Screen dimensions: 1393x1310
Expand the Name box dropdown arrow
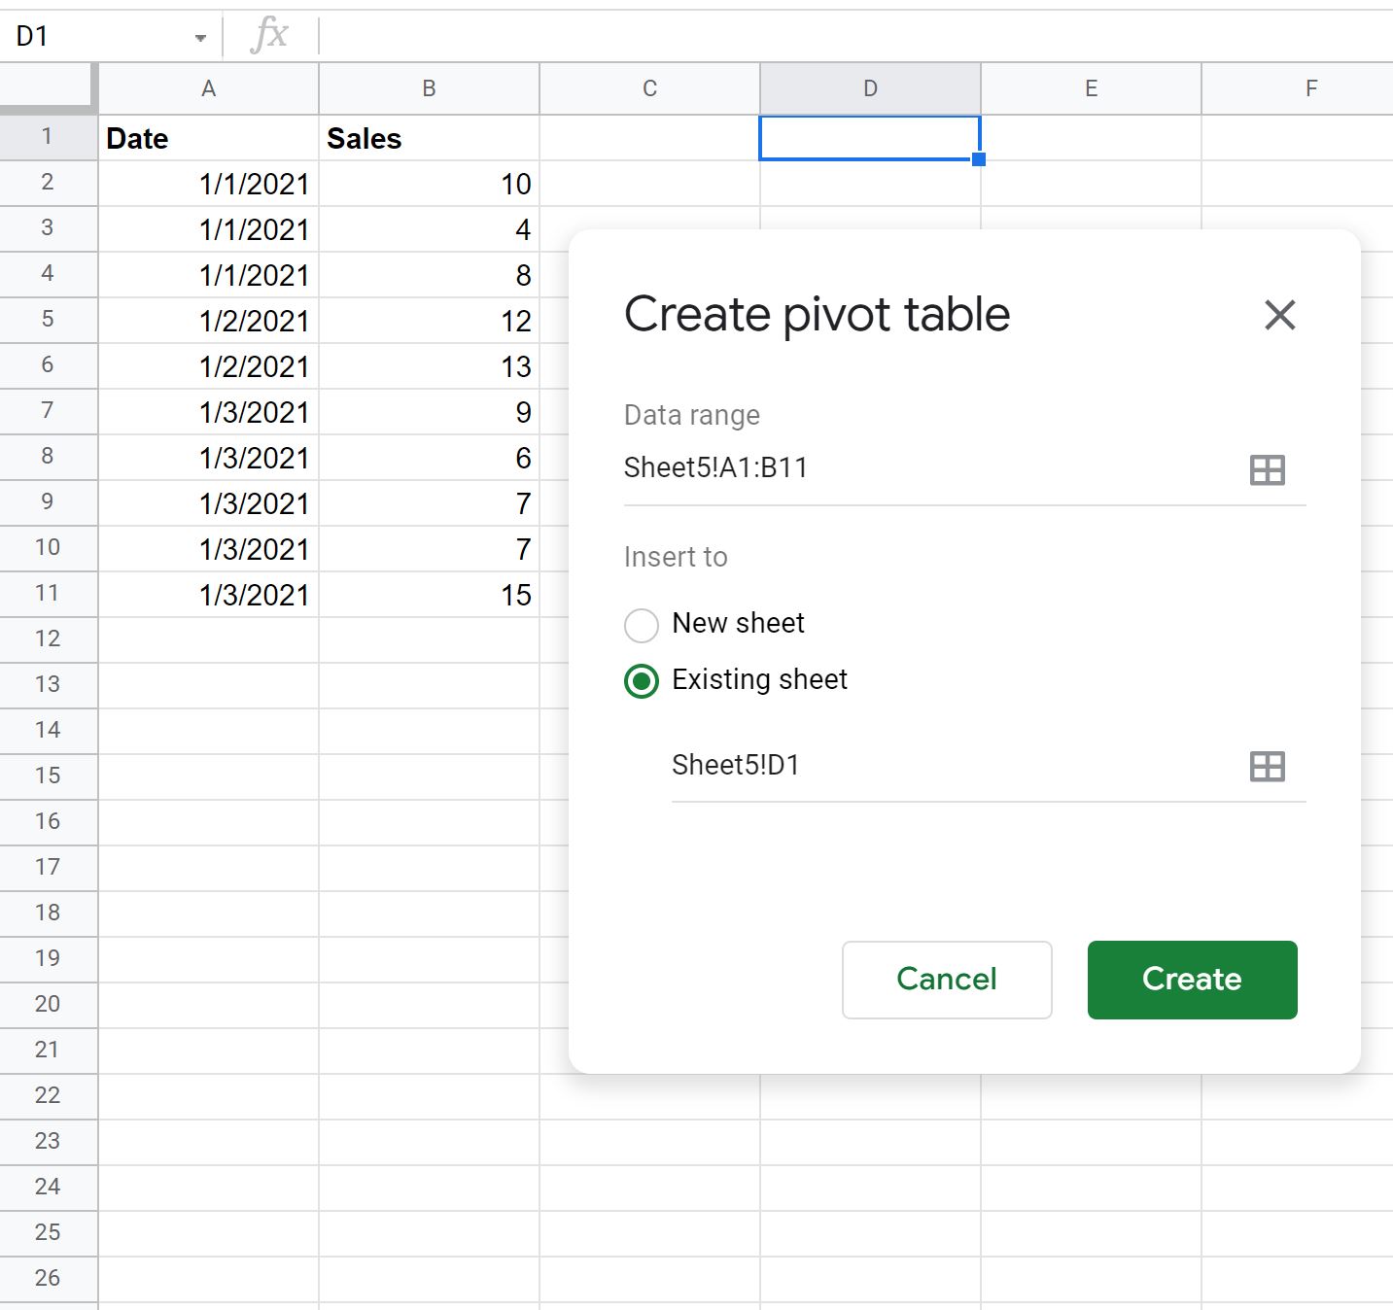pos(200,38)
